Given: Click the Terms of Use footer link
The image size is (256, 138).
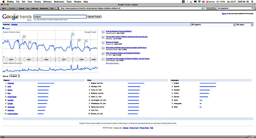Looking at the screenshot, I should tap(134, 128).
